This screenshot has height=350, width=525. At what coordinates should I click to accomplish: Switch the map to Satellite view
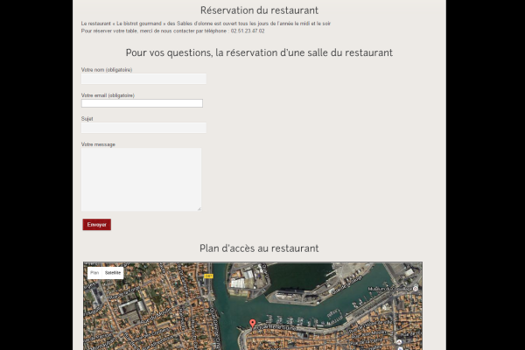coord(113,273)
